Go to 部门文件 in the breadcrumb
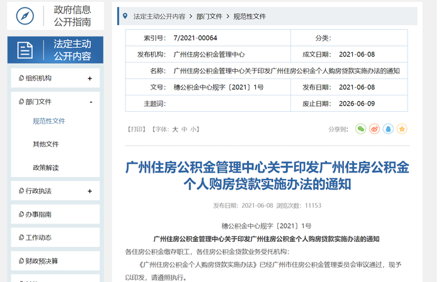This screenshot has width=441, height=282. (x=209, y=16)
